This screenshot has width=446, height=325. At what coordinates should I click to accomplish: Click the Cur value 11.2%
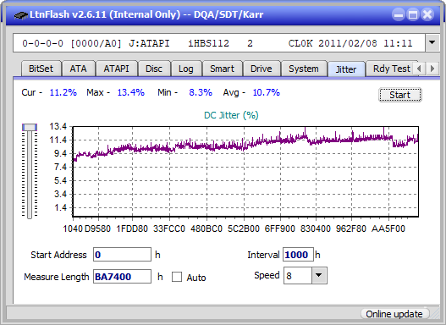click(63, 92)
